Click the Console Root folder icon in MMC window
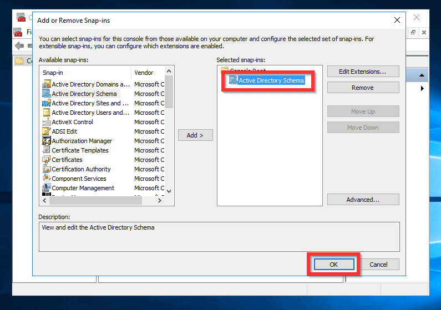Image resolution: width=441 pixels, height=310 pixels. (19, 60)
